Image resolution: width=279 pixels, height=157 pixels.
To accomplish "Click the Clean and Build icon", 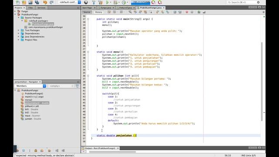I will [100, 2].
